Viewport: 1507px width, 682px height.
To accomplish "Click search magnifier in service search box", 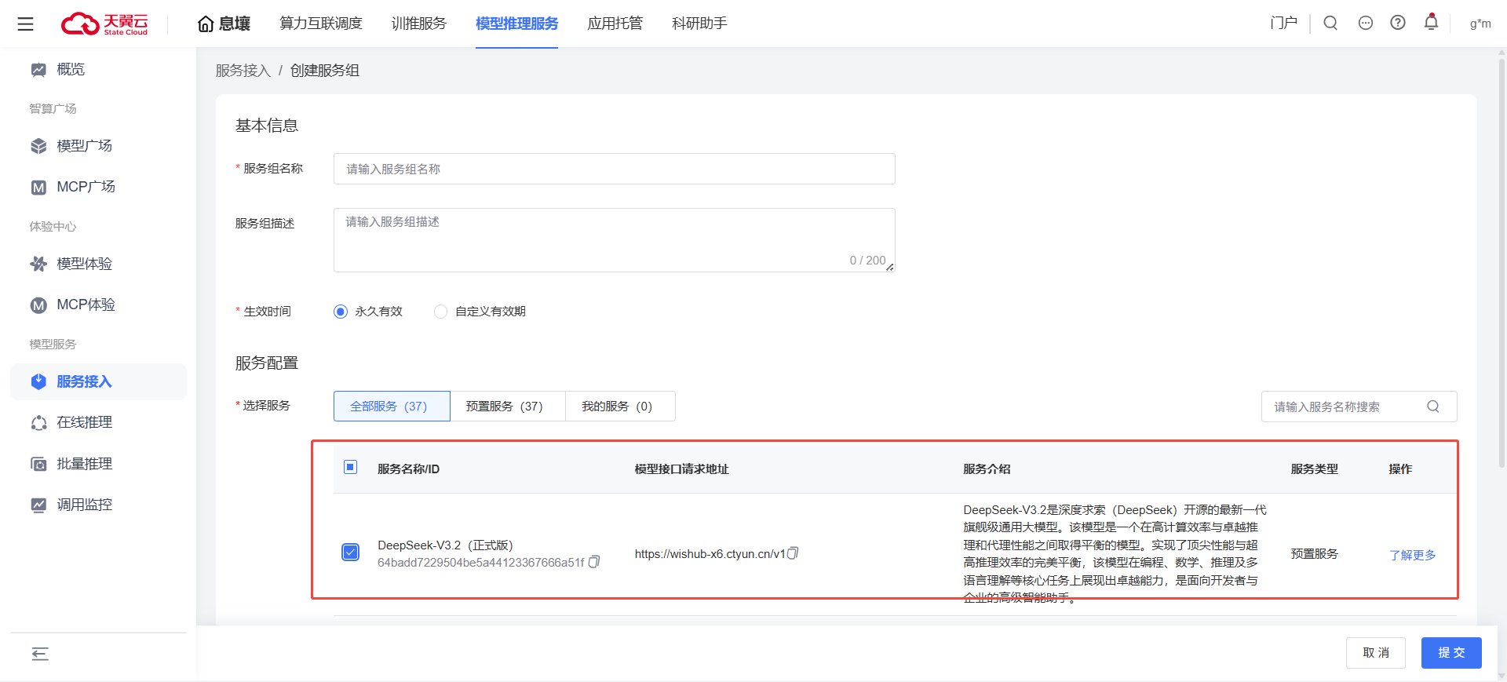I will tap(1432, 407).
